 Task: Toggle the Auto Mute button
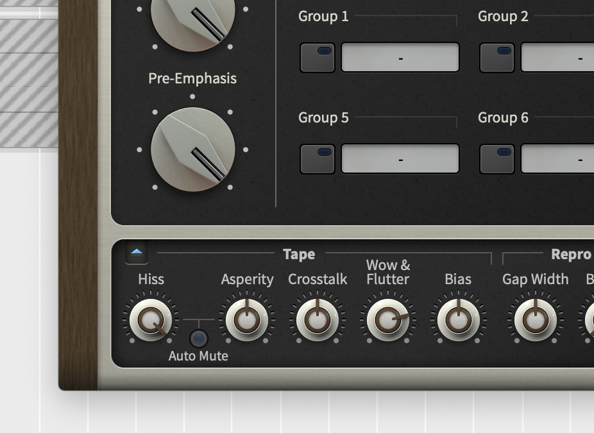click(199, 338)
